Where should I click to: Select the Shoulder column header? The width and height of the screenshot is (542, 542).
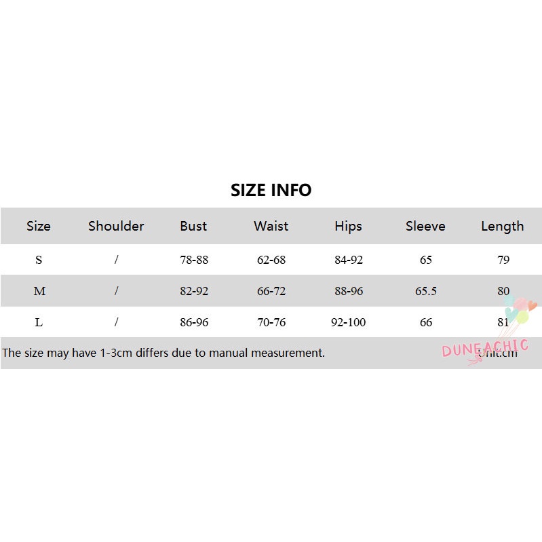point(116,226)
